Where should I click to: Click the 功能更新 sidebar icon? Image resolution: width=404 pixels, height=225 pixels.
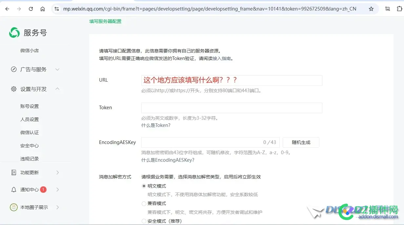point(14,172)
